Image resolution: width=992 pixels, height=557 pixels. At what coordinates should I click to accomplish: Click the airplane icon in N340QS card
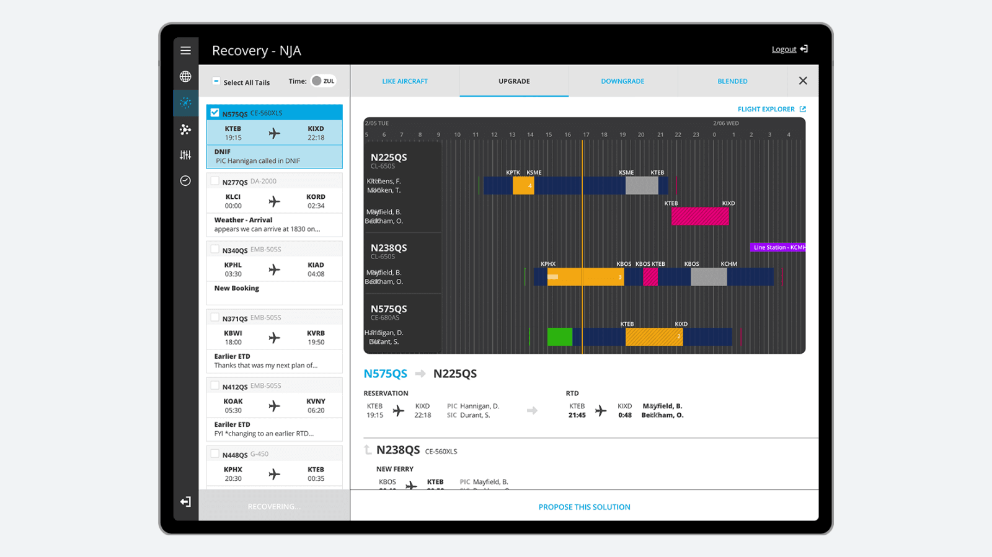click(x=274, y=270)
